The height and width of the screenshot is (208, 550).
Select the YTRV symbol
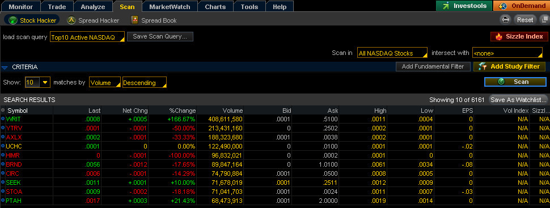click(14, 129)
